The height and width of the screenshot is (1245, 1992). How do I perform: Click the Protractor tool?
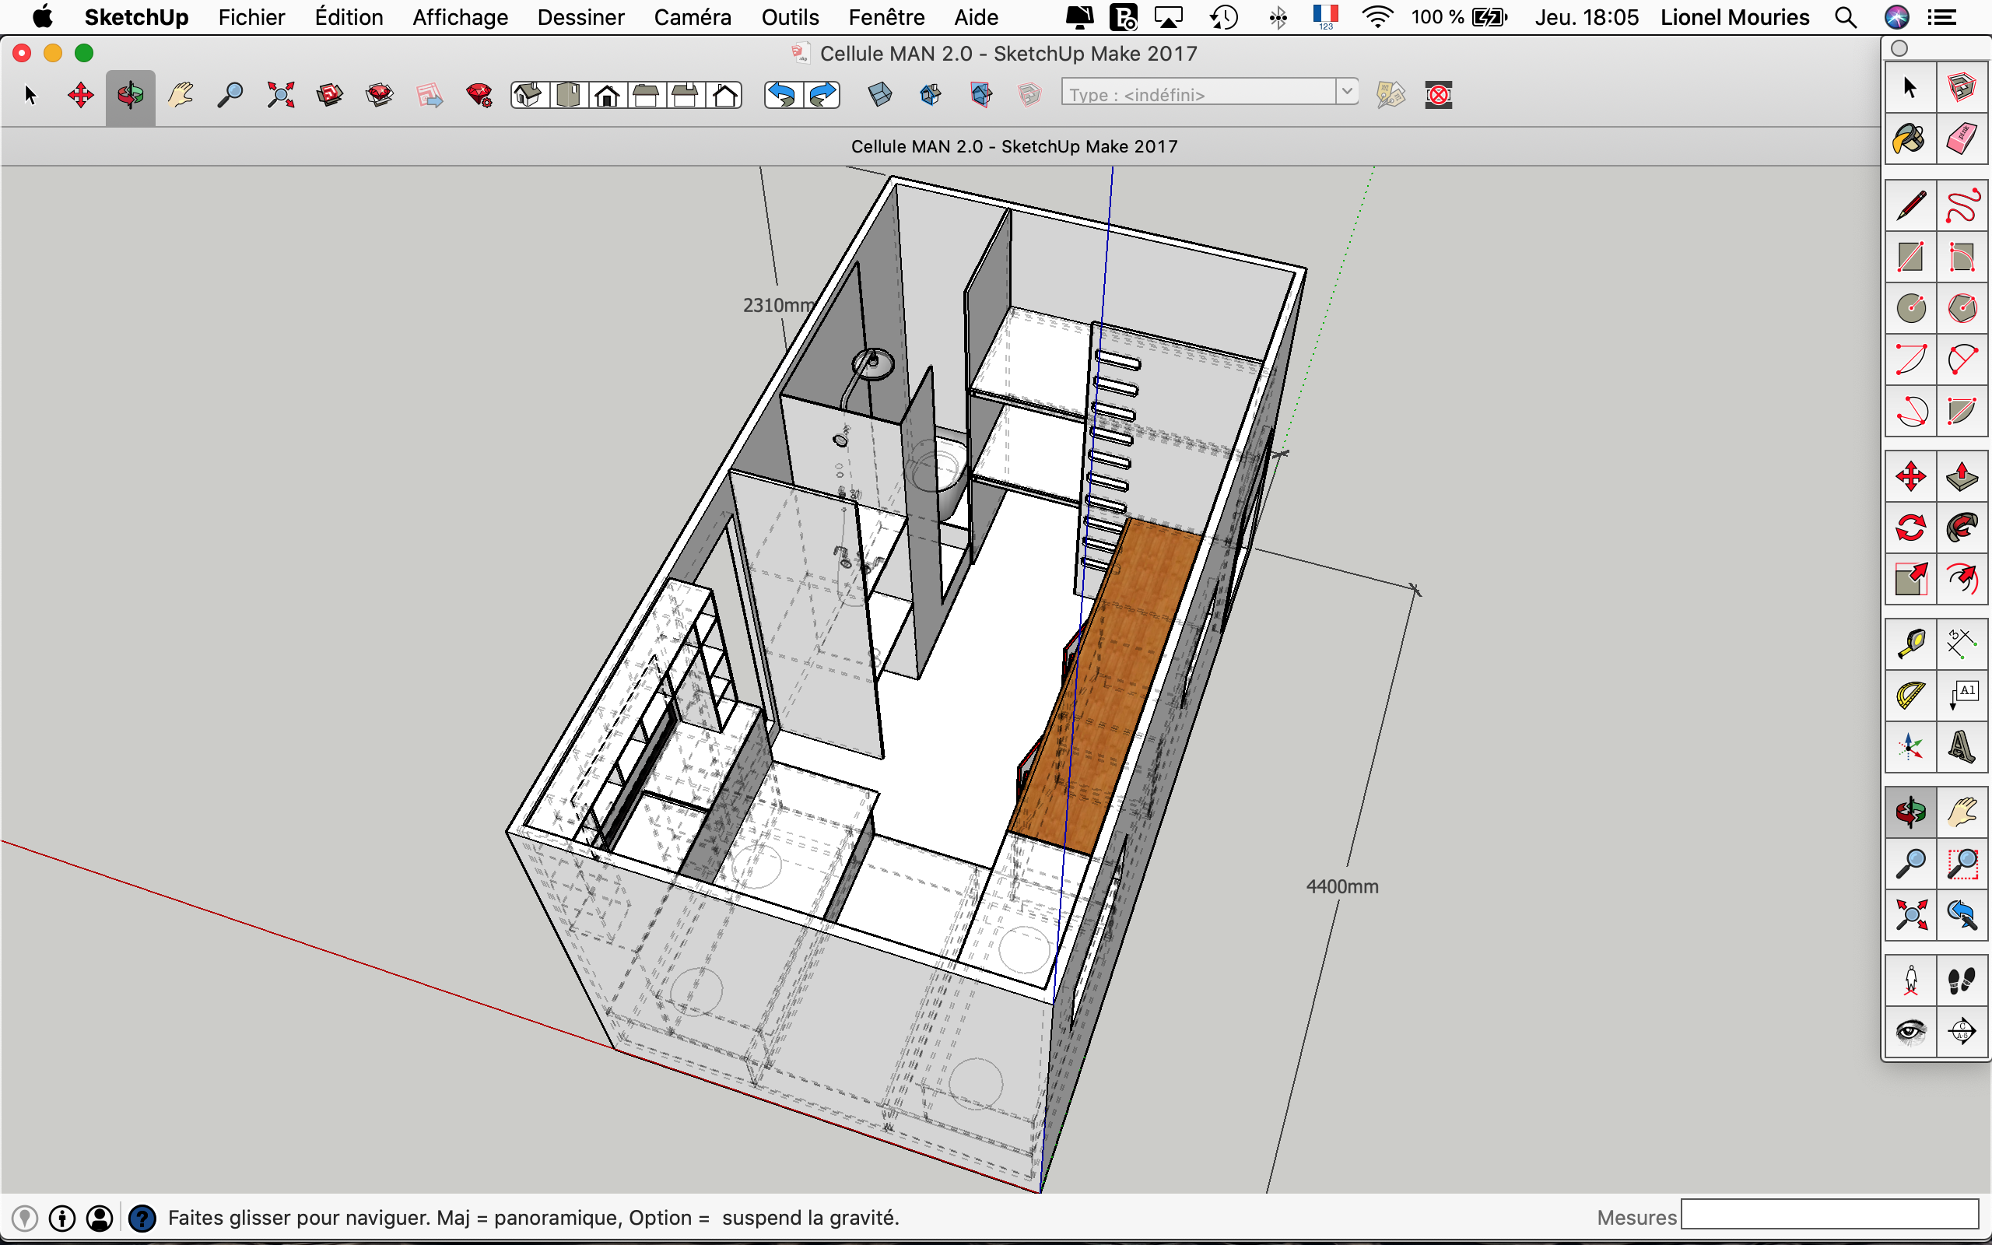(1910, 696)
